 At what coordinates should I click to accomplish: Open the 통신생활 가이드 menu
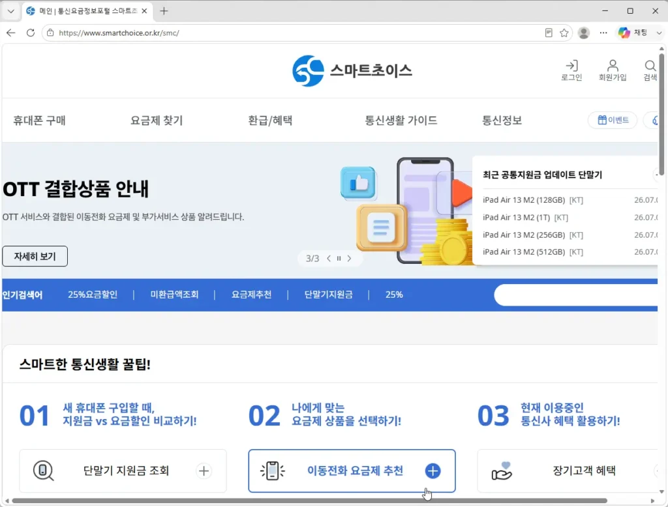401,121
